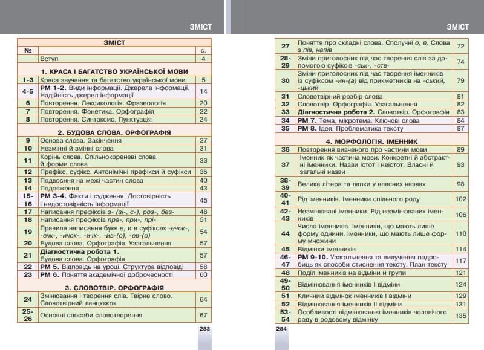Viewport: 484px width, 350px height.
Task: Open 'Діагностична робота 2. Словотвір. Орфографія' entry
Action: [x=373, y=112]
